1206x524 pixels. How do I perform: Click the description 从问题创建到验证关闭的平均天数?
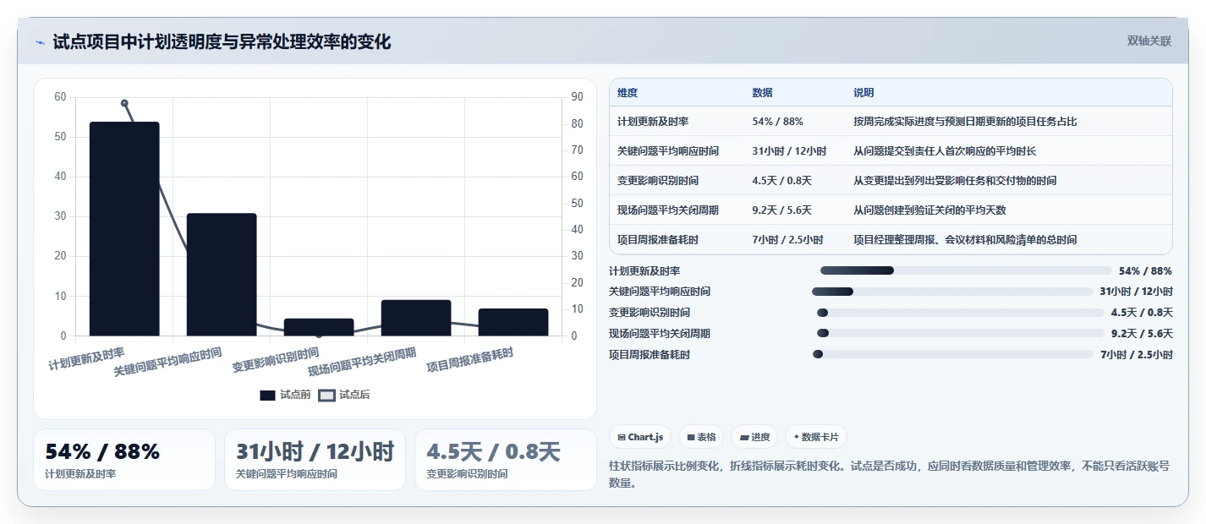[x=929, y=210]
